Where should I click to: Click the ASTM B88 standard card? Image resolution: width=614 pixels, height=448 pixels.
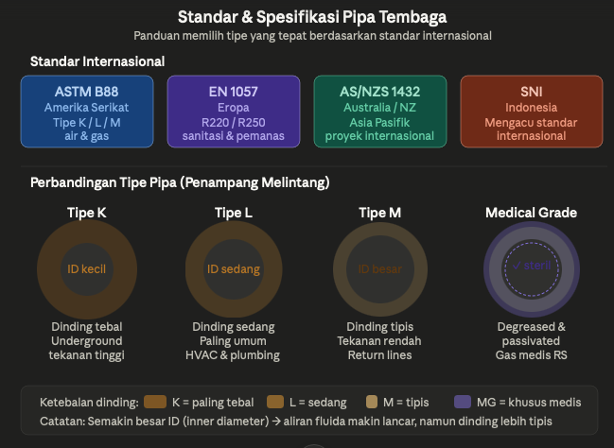tap(87, 112)
